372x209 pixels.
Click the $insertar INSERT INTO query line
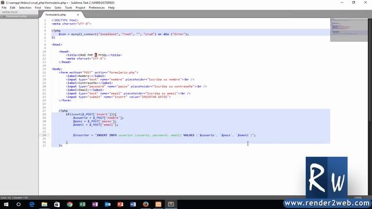click(164, 135)
